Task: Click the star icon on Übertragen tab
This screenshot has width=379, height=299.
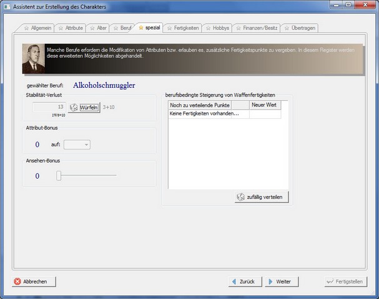Action: tap(287, 28)
